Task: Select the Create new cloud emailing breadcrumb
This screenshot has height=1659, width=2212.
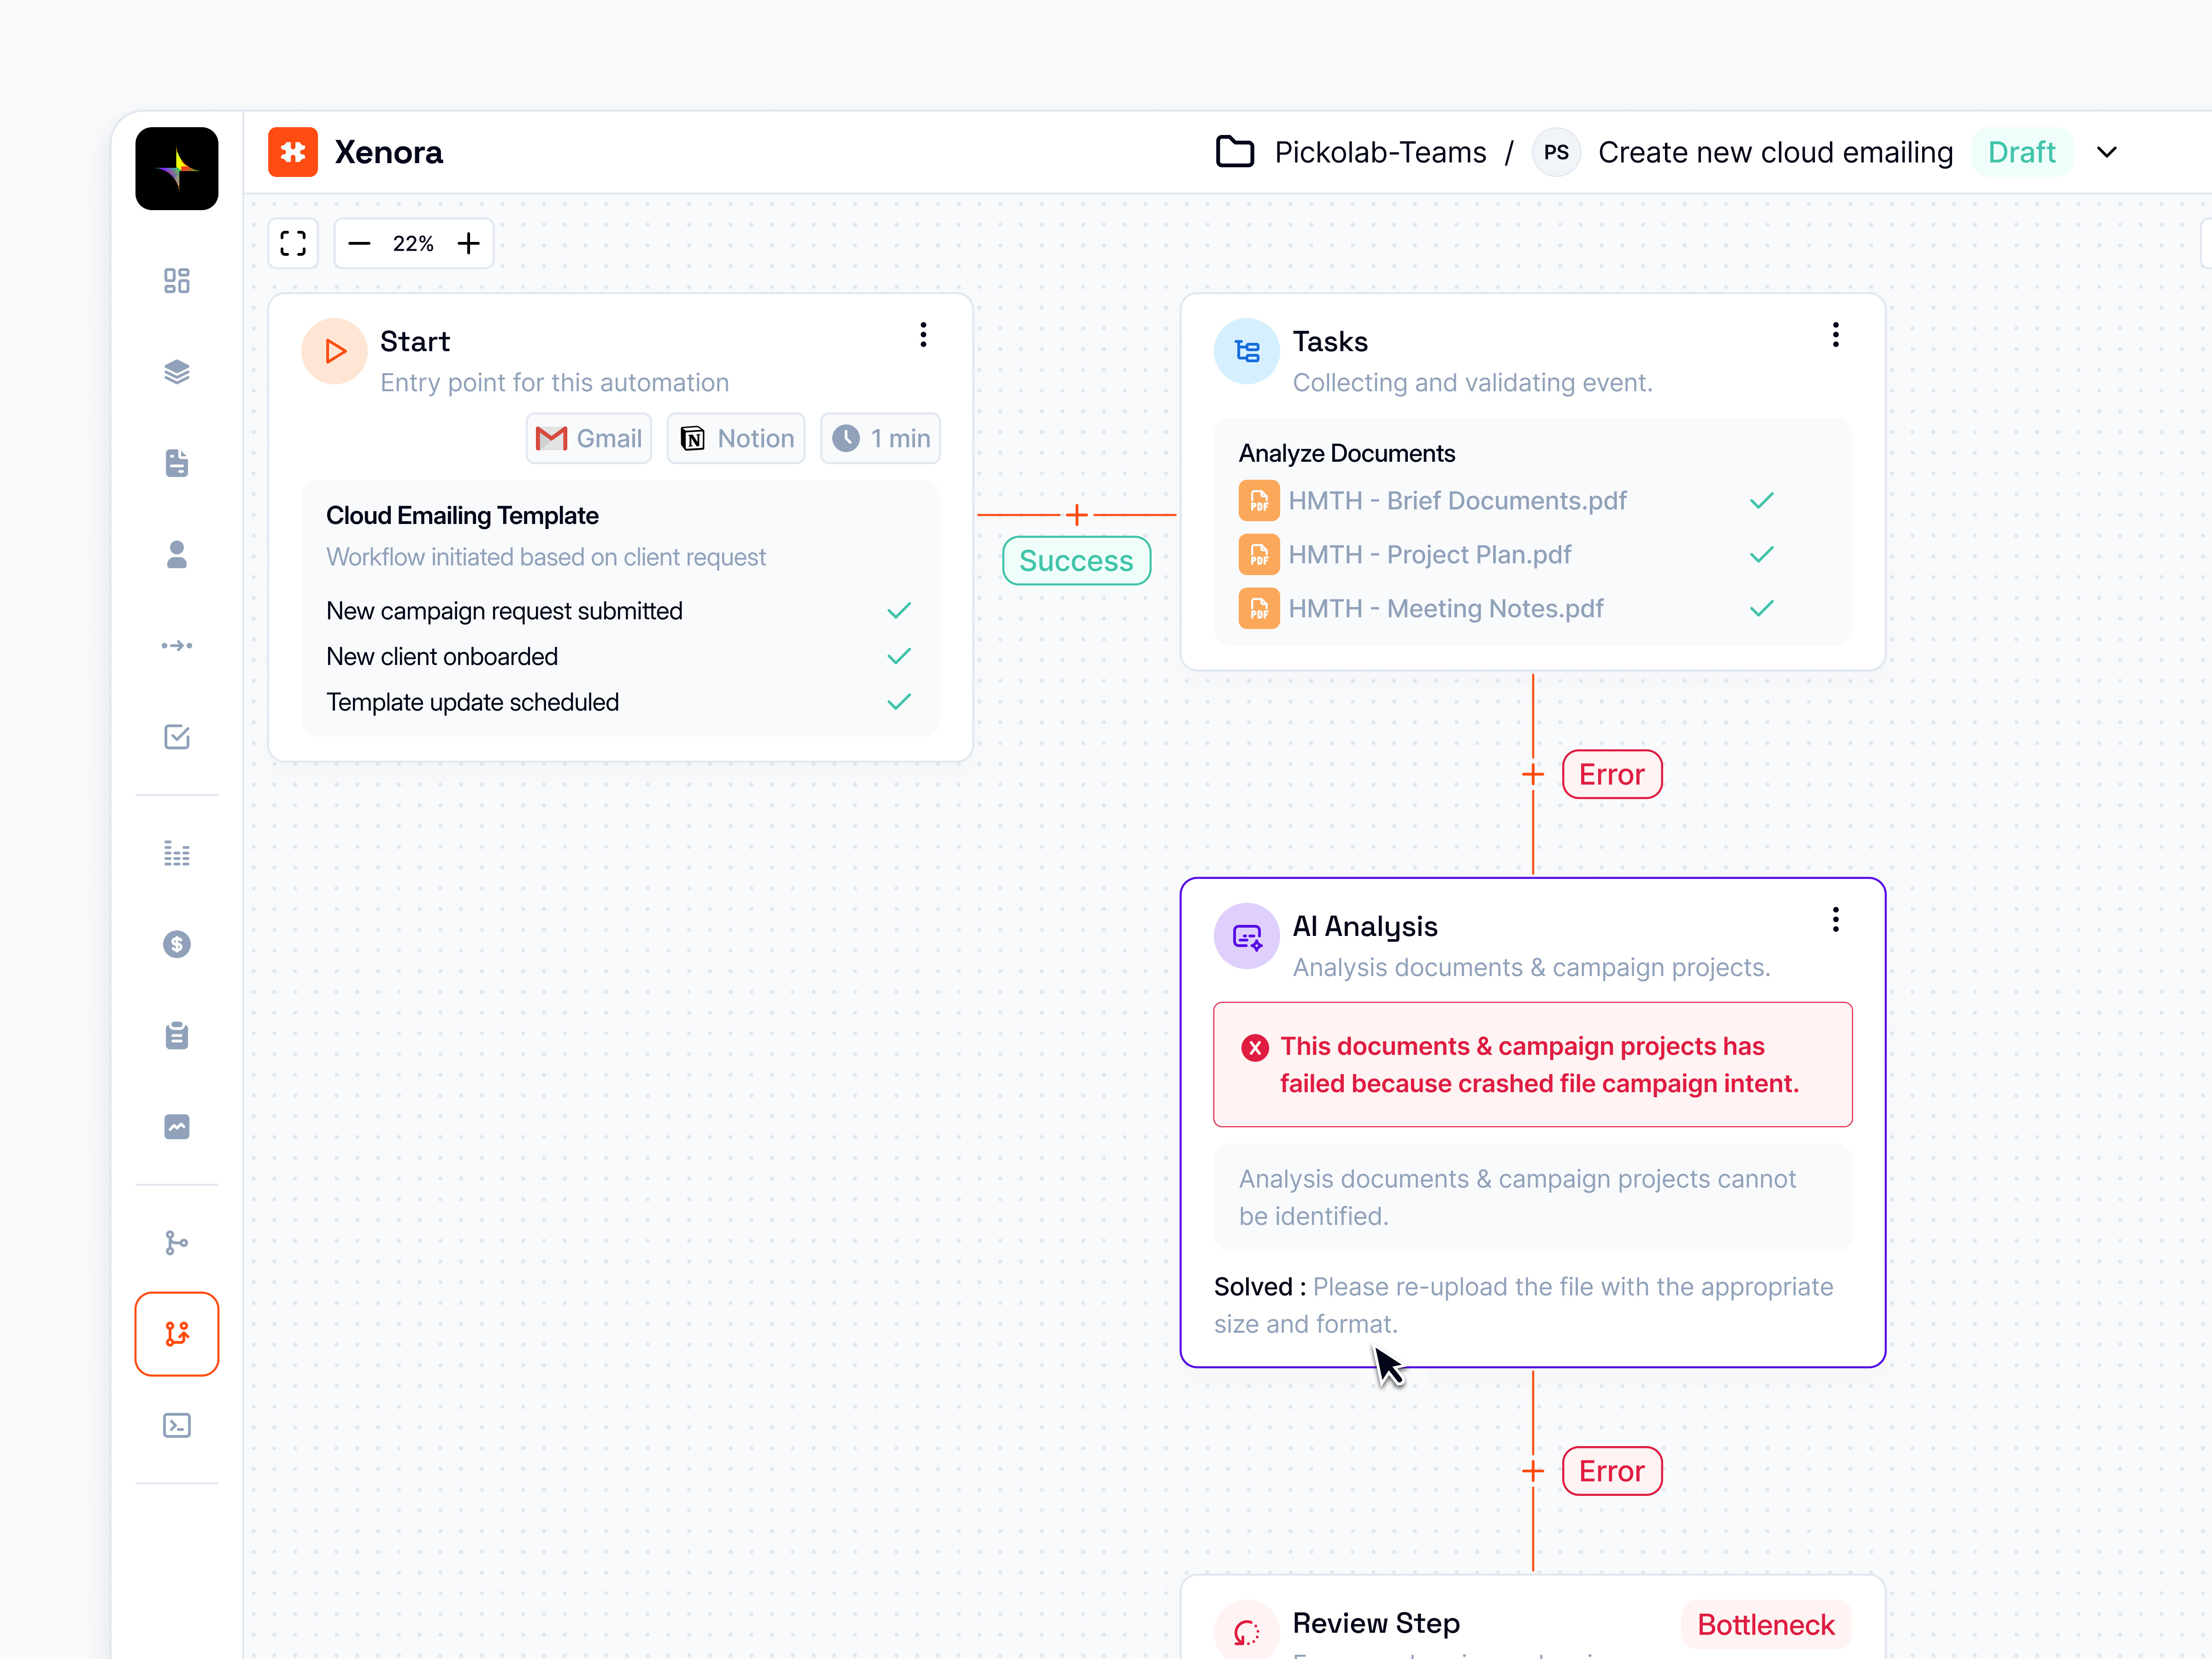Action: (x=1776, y=152)
